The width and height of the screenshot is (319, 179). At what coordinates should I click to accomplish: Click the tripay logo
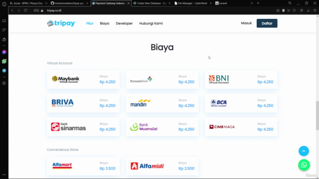pyautogui.click(x=61, y=23)
